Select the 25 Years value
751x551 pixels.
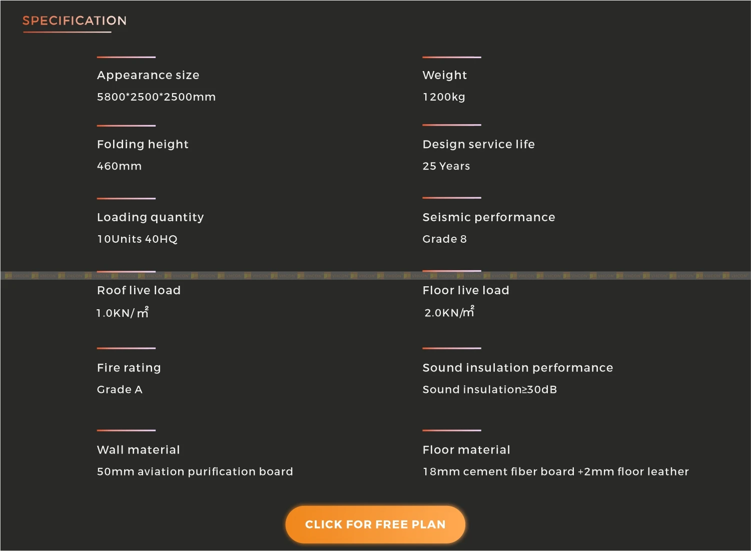[446, 166]
